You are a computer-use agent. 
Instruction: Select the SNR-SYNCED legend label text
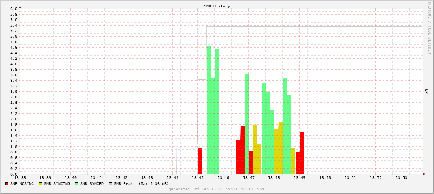tap(92, 184)
